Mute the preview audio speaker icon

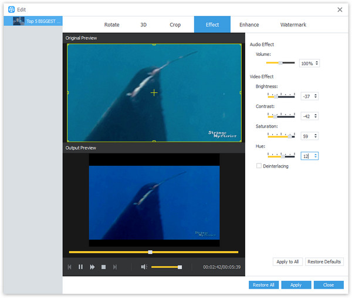tap(144, 267)
